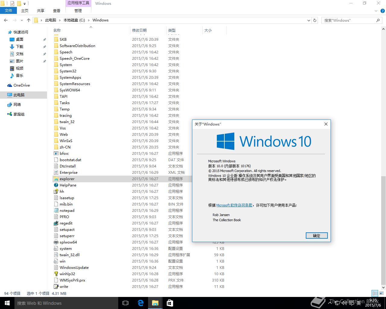Sort by the 修改日期 column header
Image resolution: width=386 pixels, height=309 pixels.
148,30
